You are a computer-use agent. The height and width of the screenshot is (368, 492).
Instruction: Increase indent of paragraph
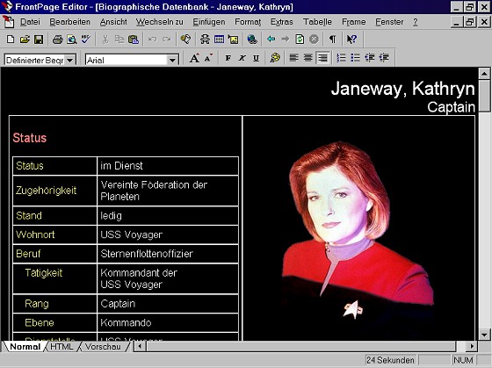coord(384,58)
